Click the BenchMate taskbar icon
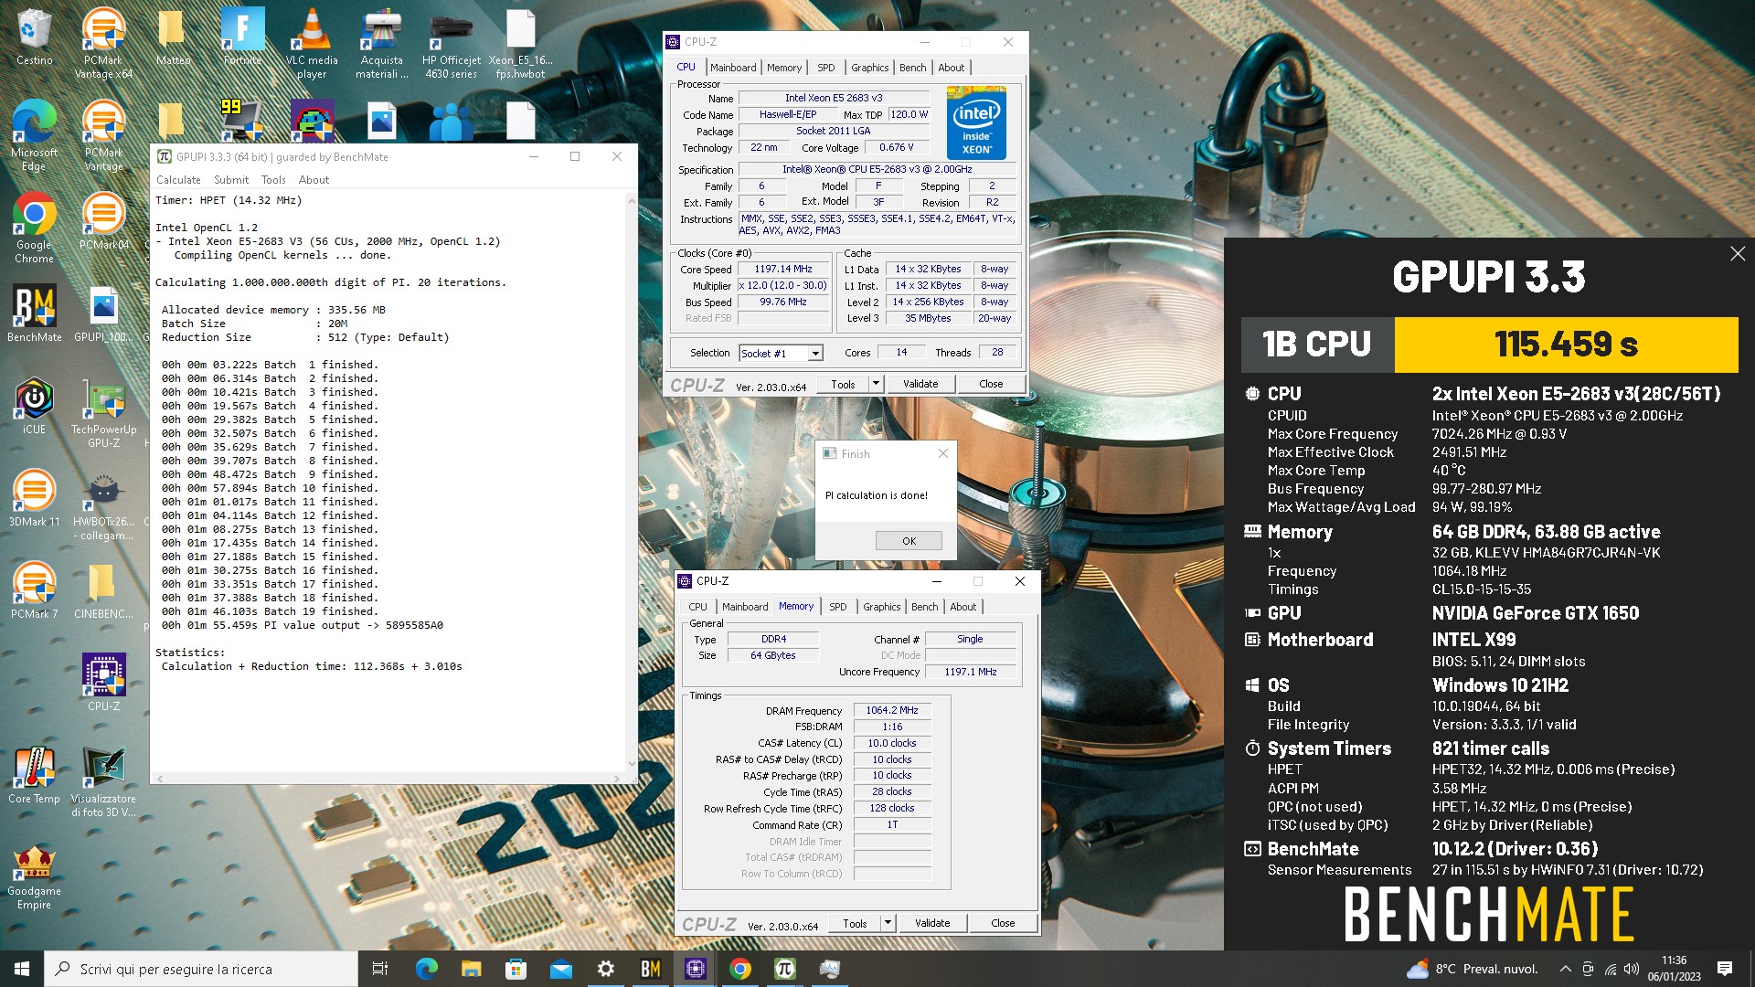Screen dimensions: 1755x987 650,969
